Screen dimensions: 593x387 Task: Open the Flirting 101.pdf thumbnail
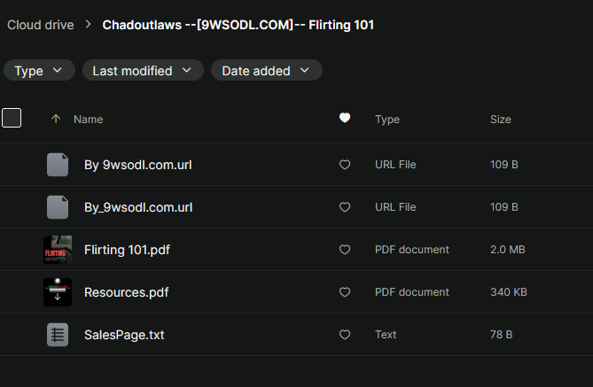[58, 250]
